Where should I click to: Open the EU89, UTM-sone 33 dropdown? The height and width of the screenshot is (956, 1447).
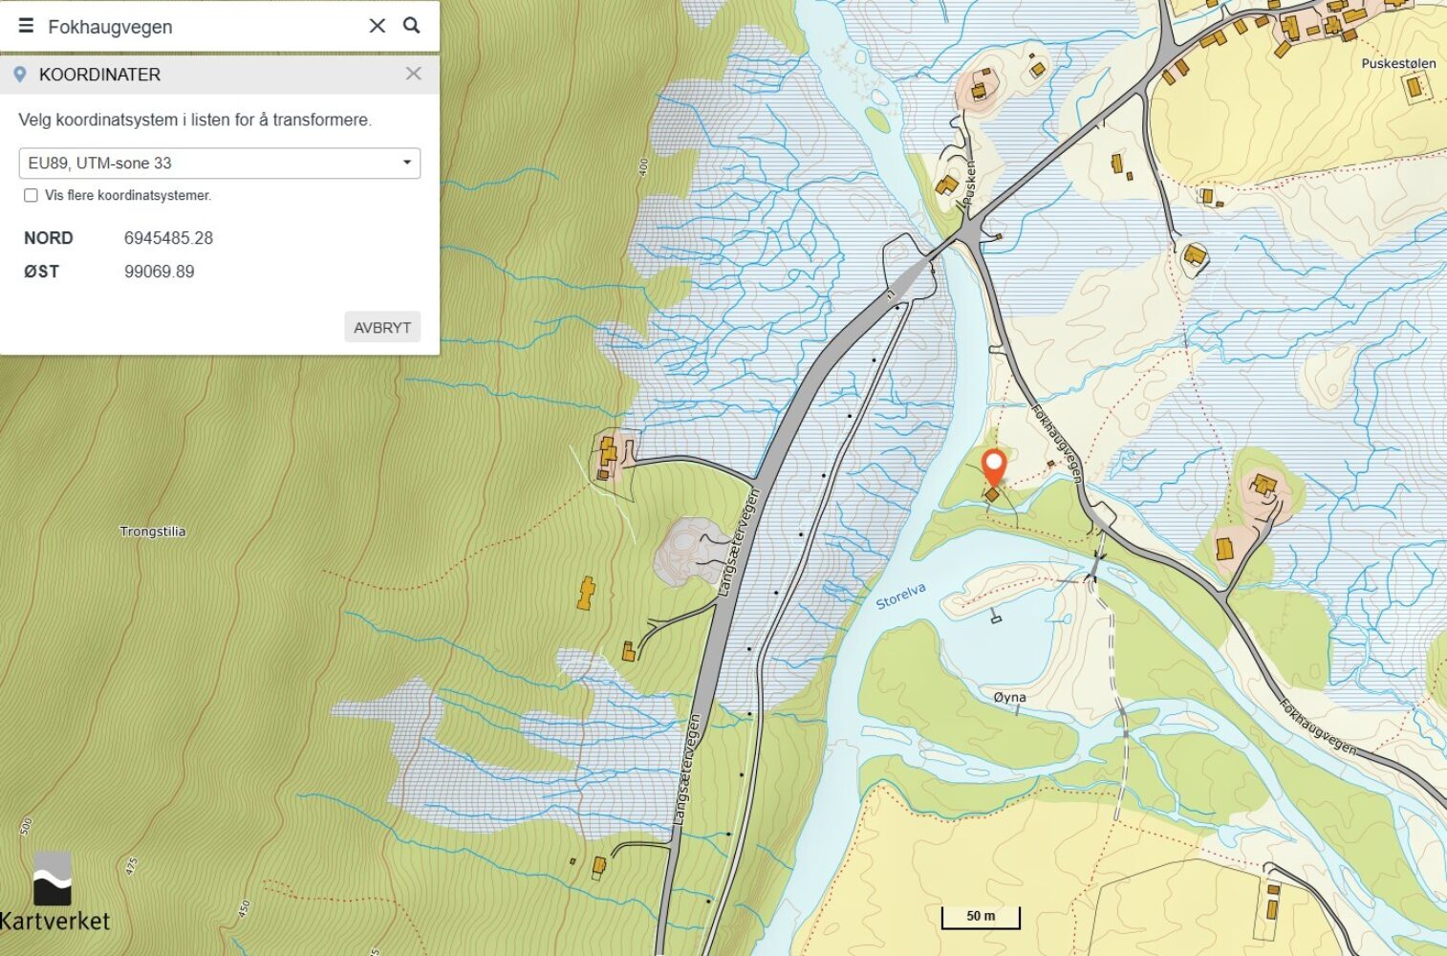219,163
